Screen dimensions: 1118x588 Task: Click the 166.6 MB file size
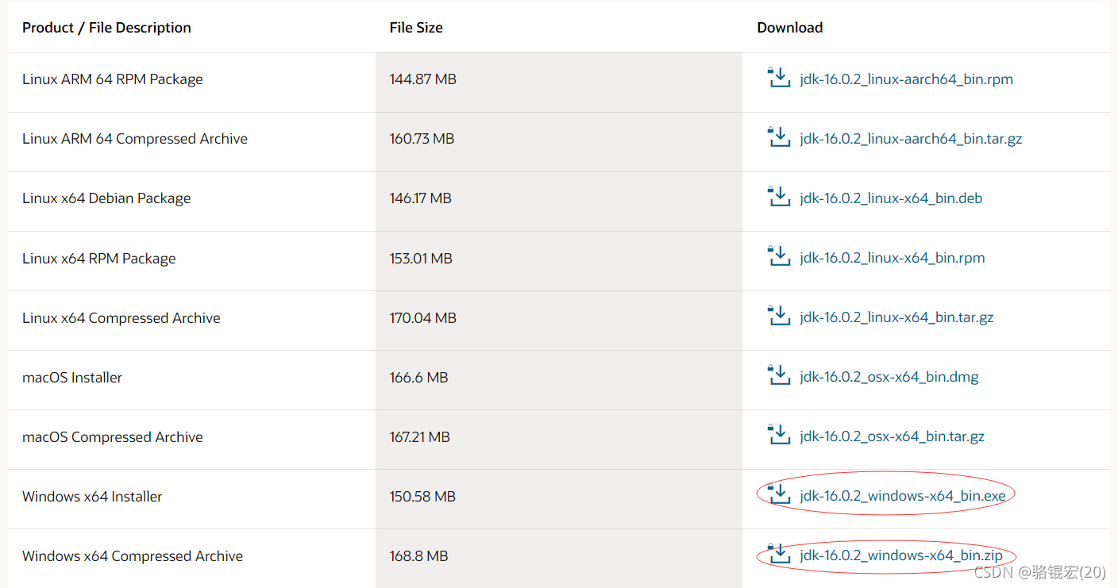[x=419, y=378]
